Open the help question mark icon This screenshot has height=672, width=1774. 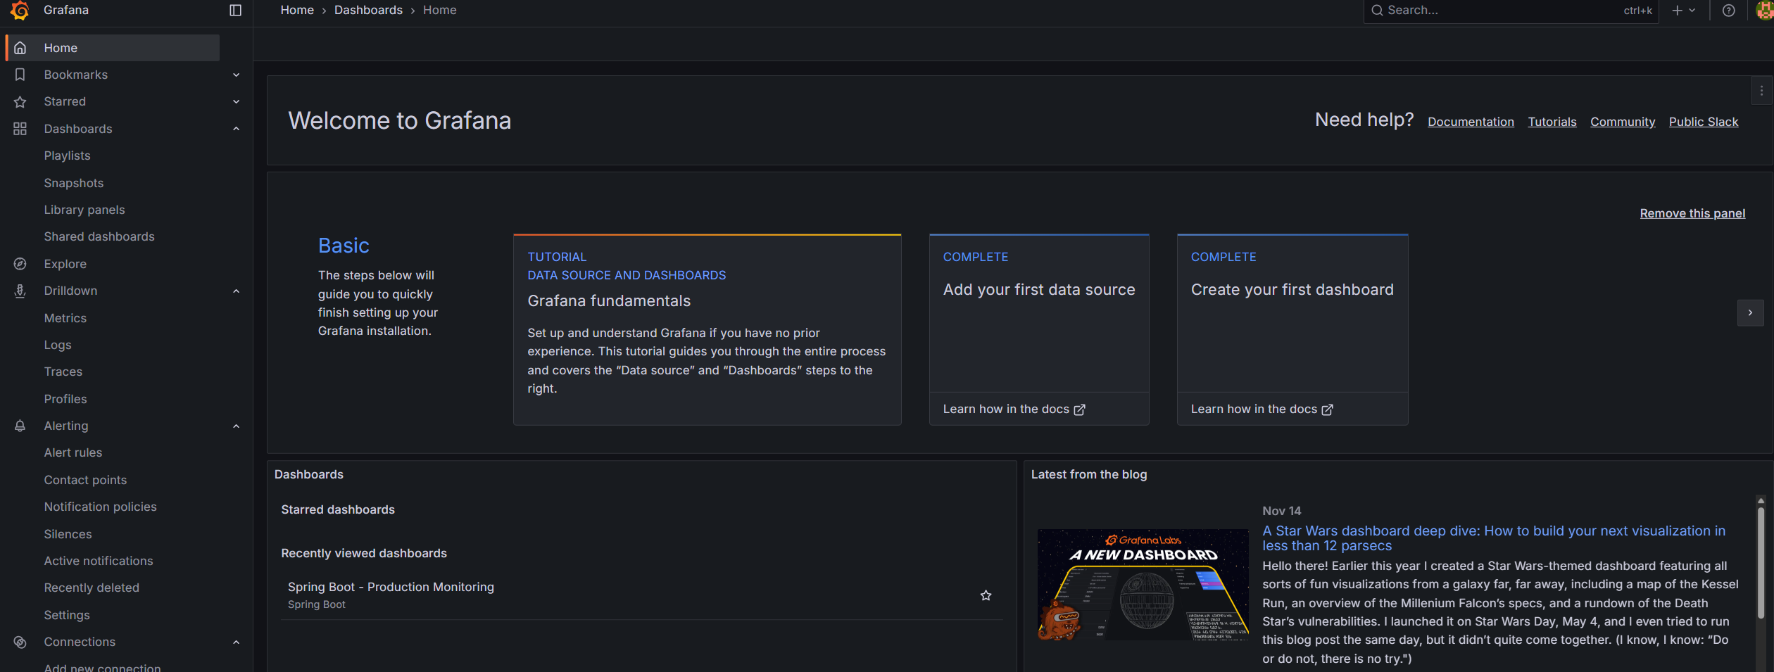tap(1728, 10)
